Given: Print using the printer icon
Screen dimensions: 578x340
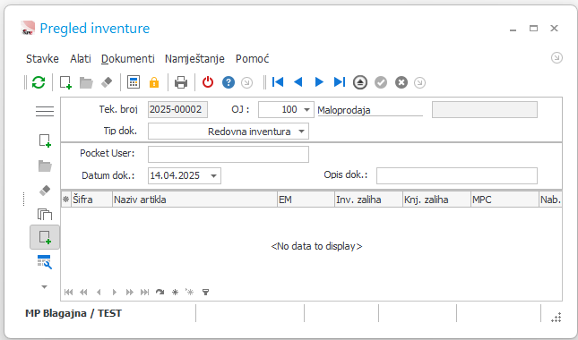Looking at the screenshot, I should [181, 82].
